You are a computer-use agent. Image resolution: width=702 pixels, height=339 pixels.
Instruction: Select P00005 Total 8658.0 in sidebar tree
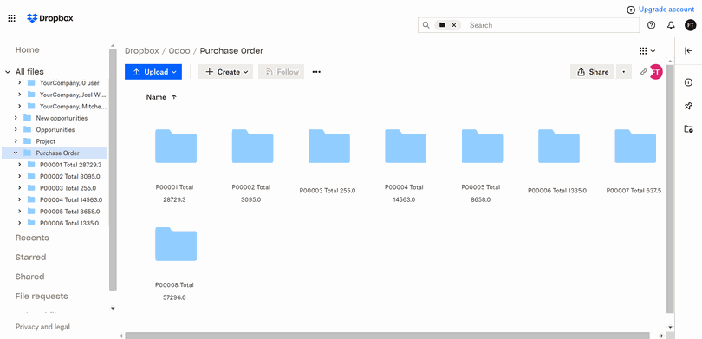tap(70, 211)
